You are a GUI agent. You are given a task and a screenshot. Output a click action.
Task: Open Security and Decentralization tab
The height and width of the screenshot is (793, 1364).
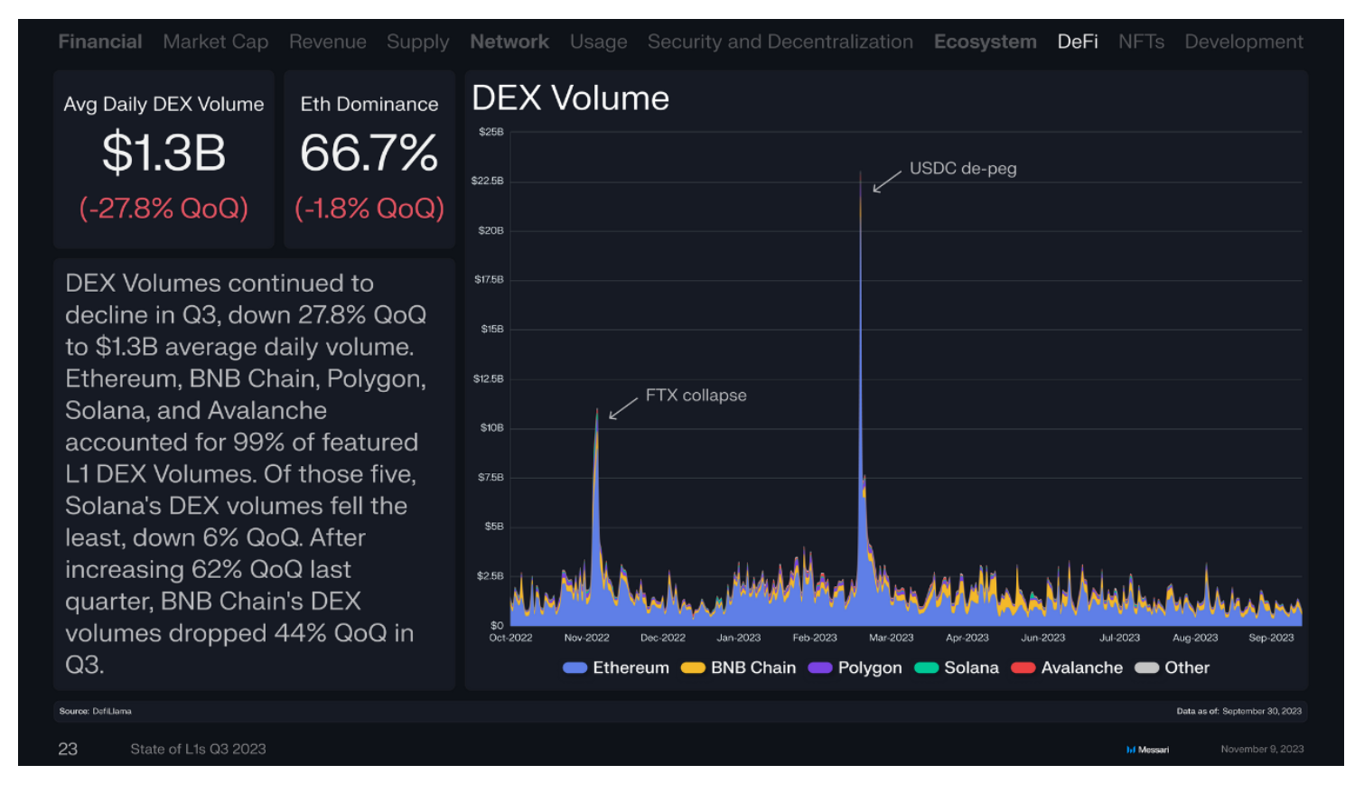(780, 42)
